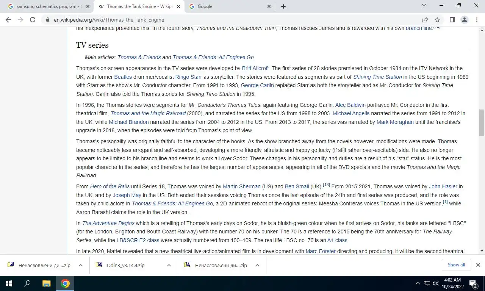Screen dimensions: 485x291
Task: Close the downloads bar
Action: coord(478,265)
